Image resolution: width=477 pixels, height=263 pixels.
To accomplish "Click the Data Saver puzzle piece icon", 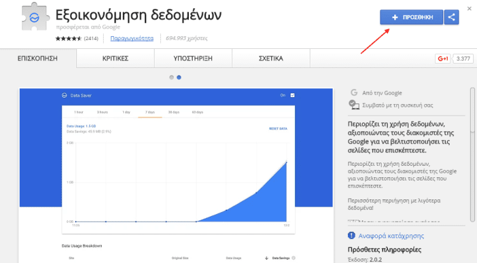I will point(35,17).
